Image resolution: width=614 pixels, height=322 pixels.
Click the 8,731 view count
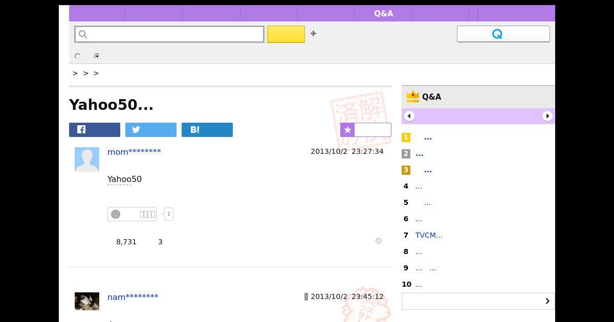point(126,242)
